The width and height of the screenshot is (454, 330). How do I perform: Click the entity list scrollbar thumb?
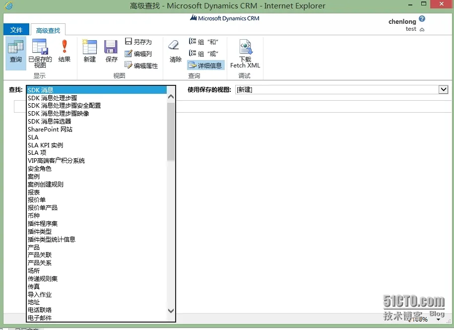click(x=171, y=132)
